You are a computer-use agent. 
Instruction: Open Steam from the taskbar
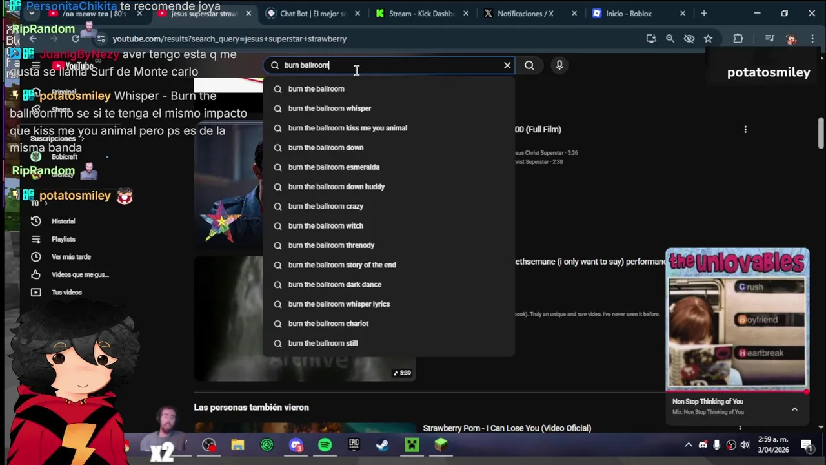[383, 445]
